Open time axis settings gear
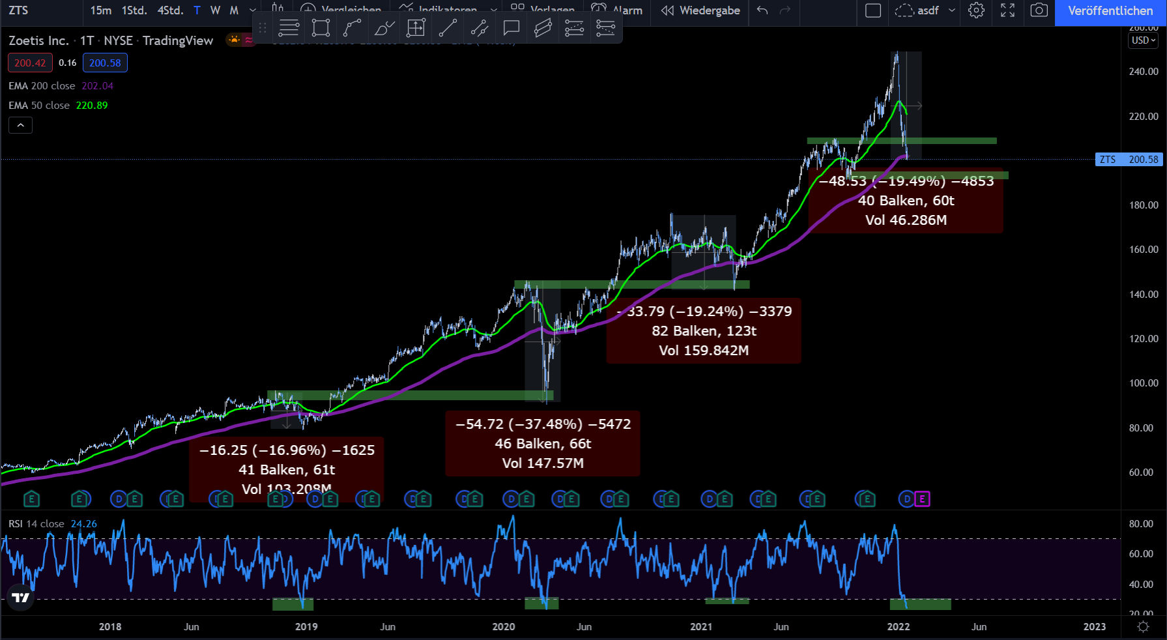1167x640 pixels. click(x=1143, y=626)
